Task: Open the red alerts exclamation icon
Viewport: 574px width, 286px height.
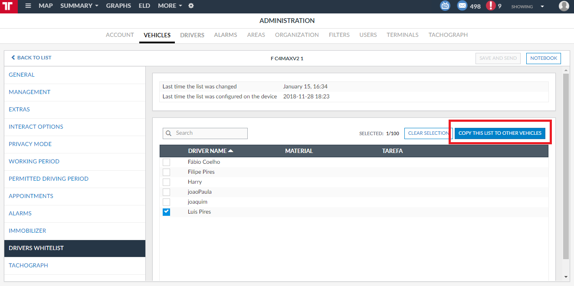Action: 491,6
